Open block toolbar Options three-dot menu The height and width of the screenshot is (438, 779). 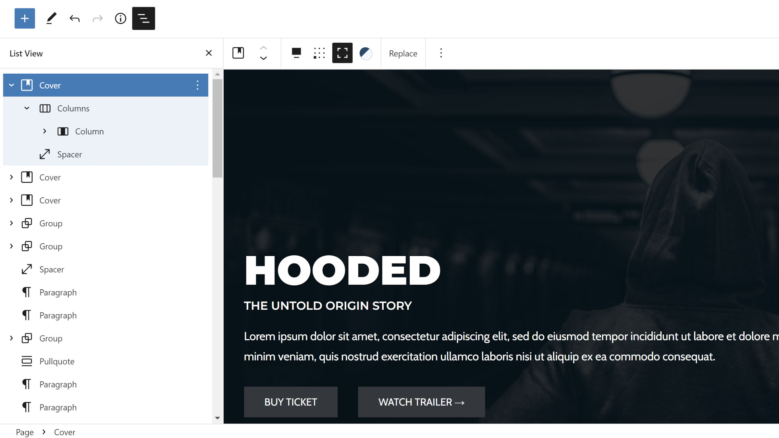coord(441,53)
